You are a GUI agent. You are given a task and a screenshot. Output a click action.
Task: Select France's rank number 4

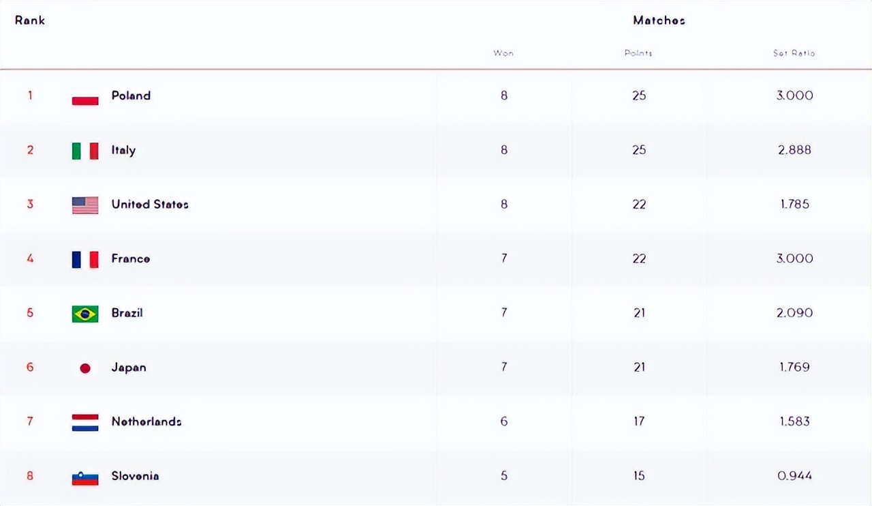tap(30, 258)
